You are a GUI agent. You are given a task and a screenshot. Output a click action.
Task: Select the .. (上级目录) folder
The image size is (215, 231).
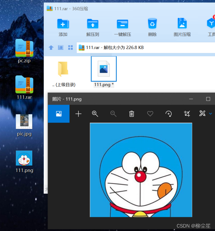(x=63, y=69)
